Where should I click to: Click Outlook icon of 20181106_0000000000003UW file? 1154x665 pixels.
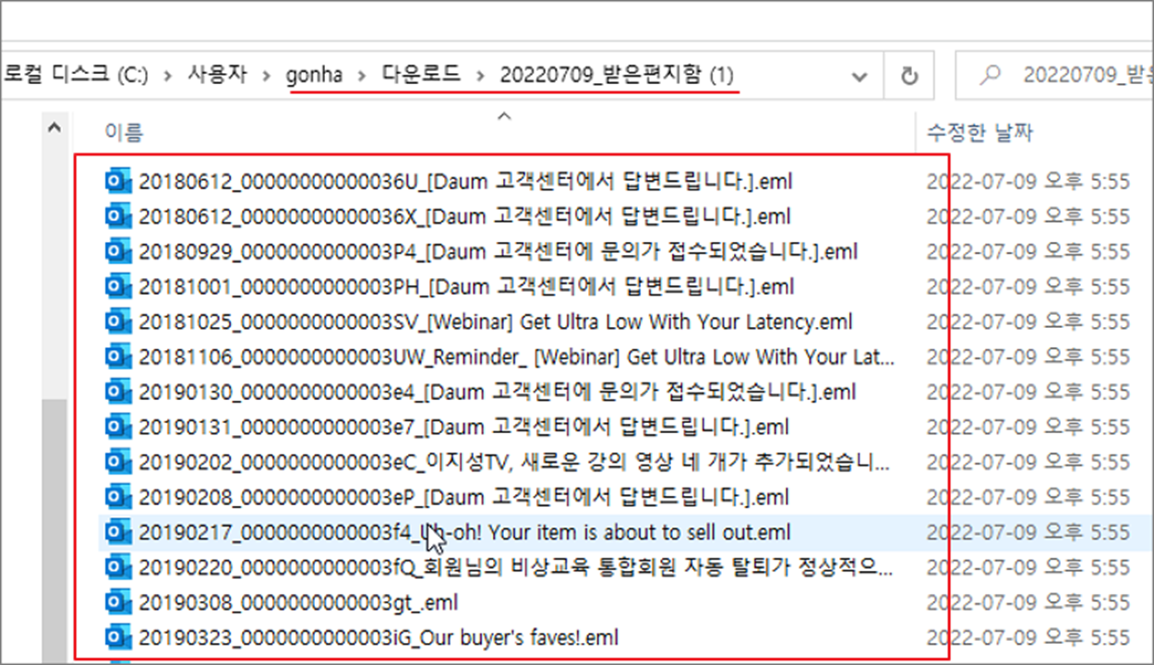pos(118,357)
